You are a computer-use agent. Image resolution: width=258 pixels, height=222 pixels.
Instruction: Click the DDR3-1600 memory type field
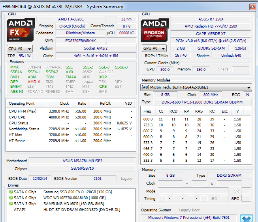pyautogui.click(x=202, y=102)
